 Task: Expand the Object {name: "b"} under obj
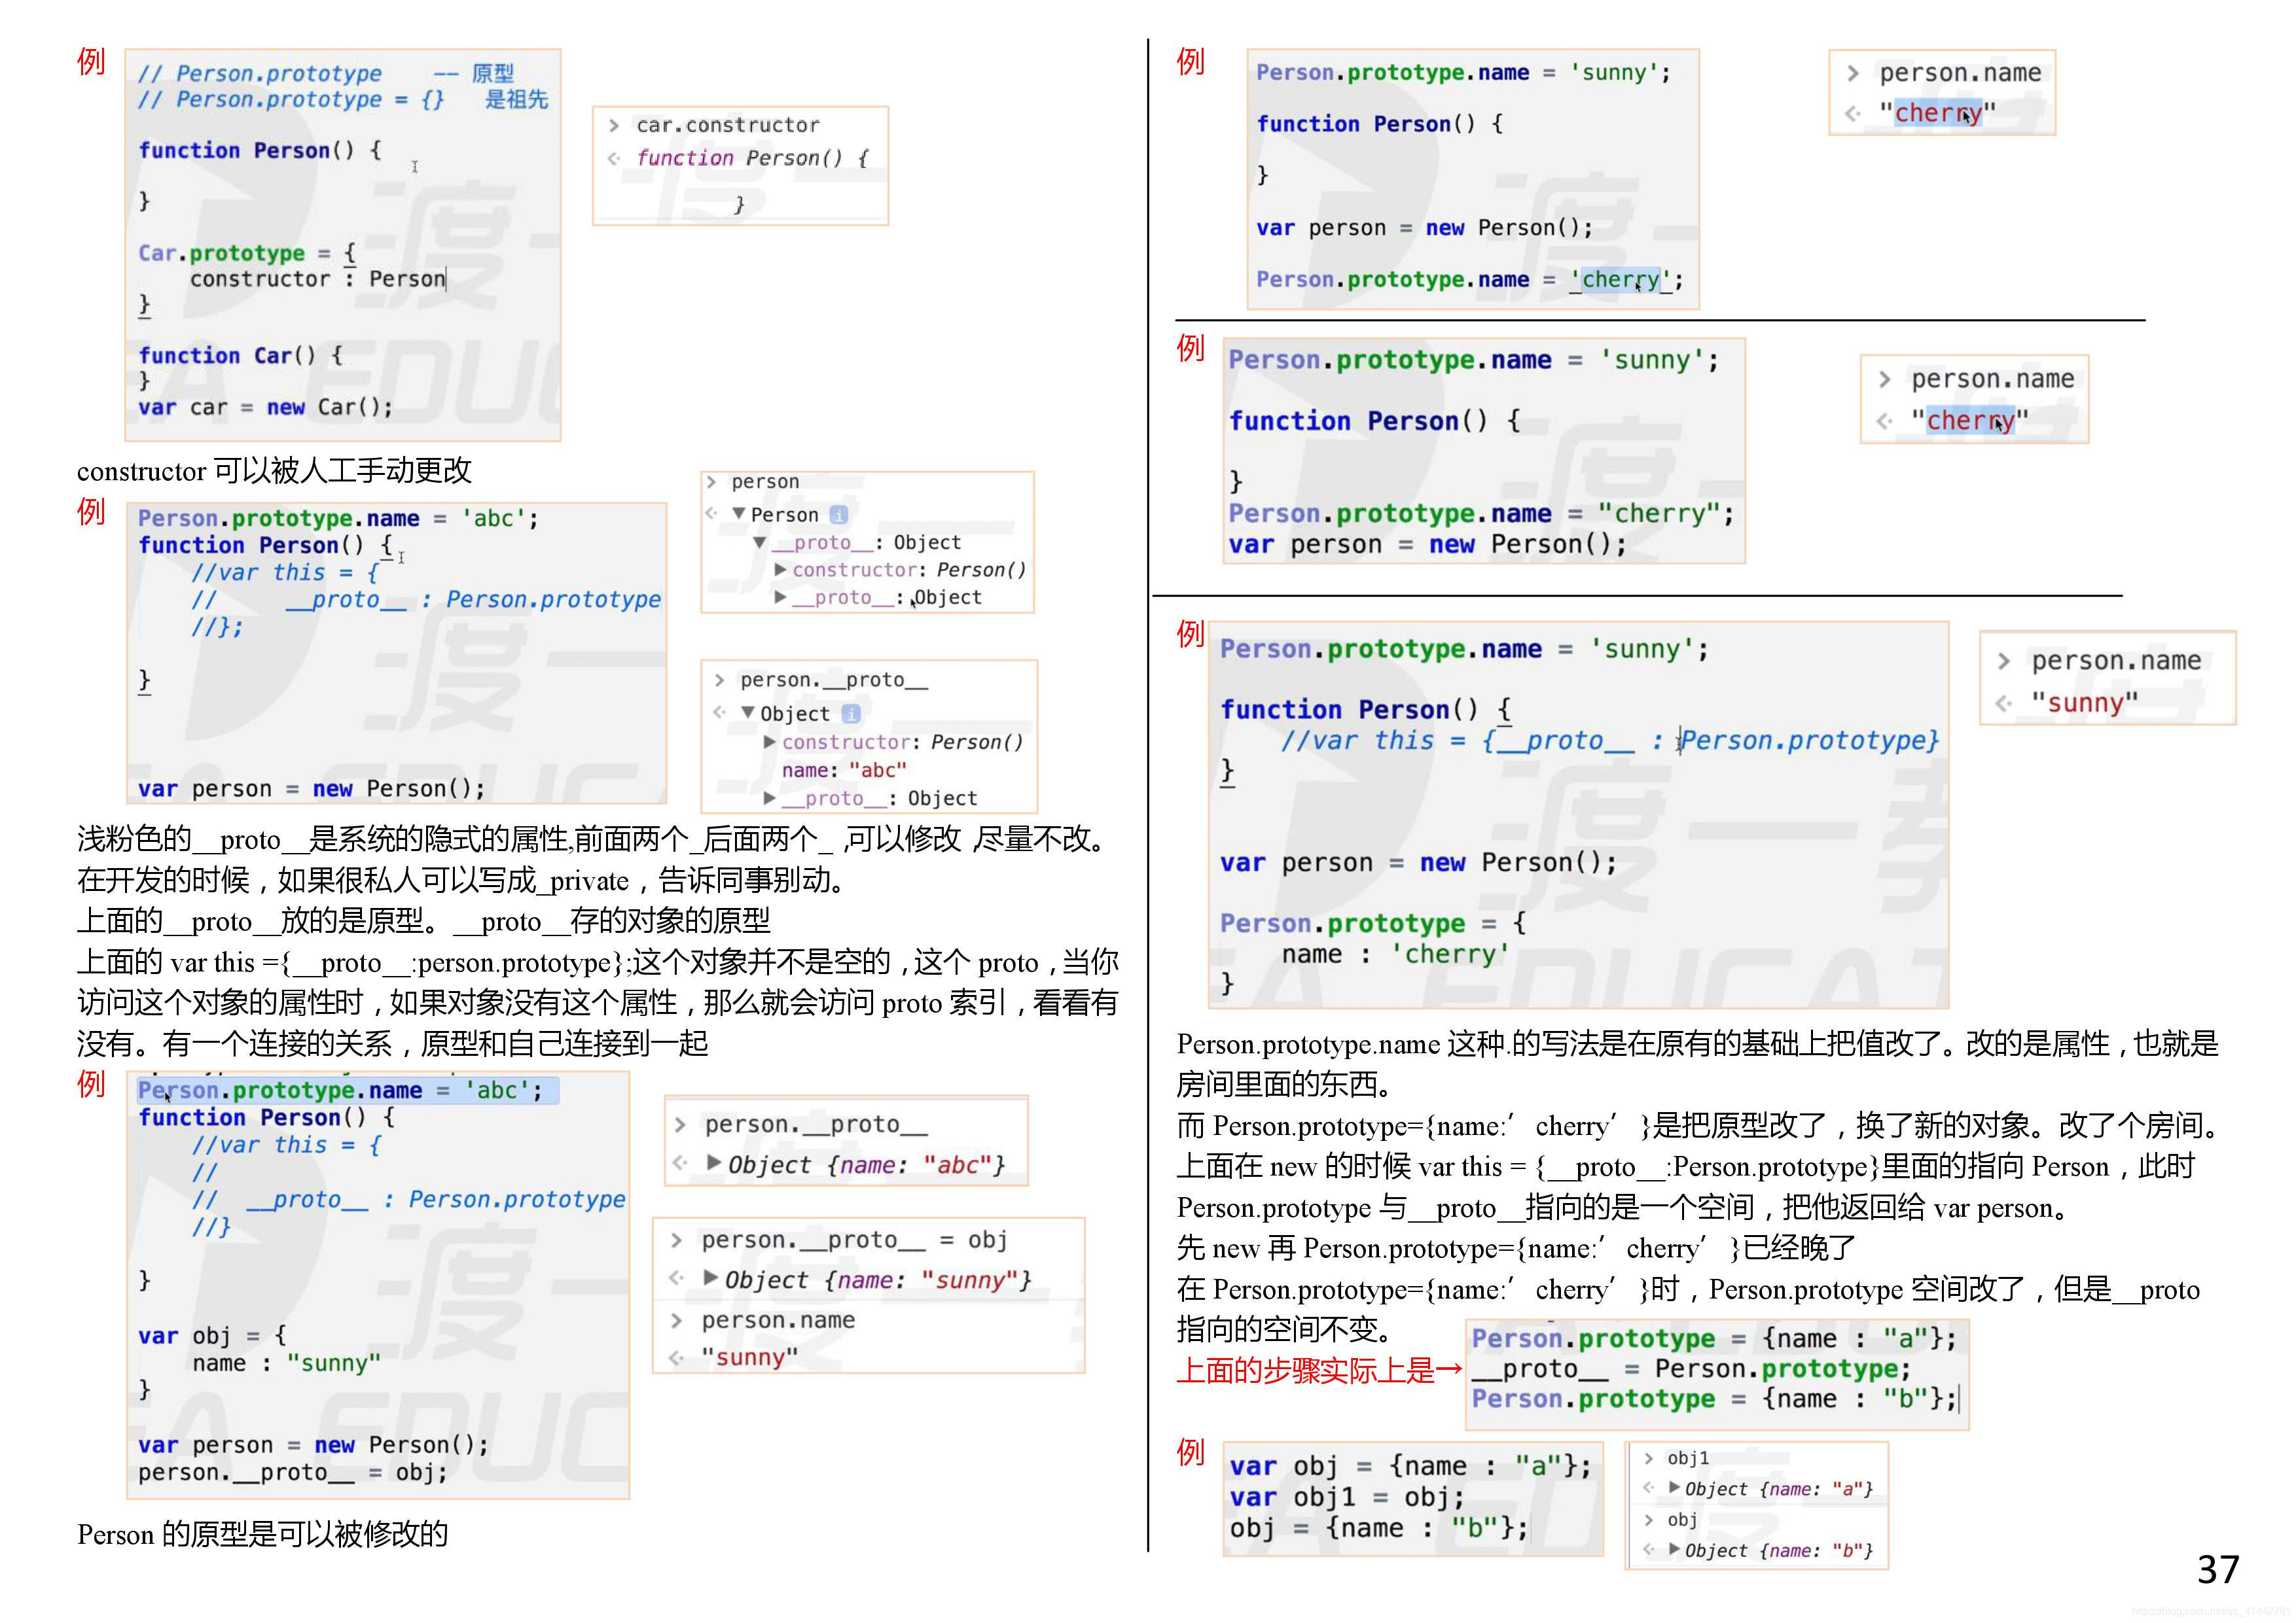tap(1674, 1549)
